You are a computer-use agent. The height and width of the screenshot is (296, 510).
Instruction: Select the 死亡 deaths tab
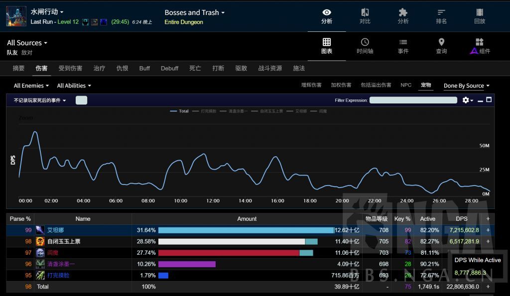(195, 68)
